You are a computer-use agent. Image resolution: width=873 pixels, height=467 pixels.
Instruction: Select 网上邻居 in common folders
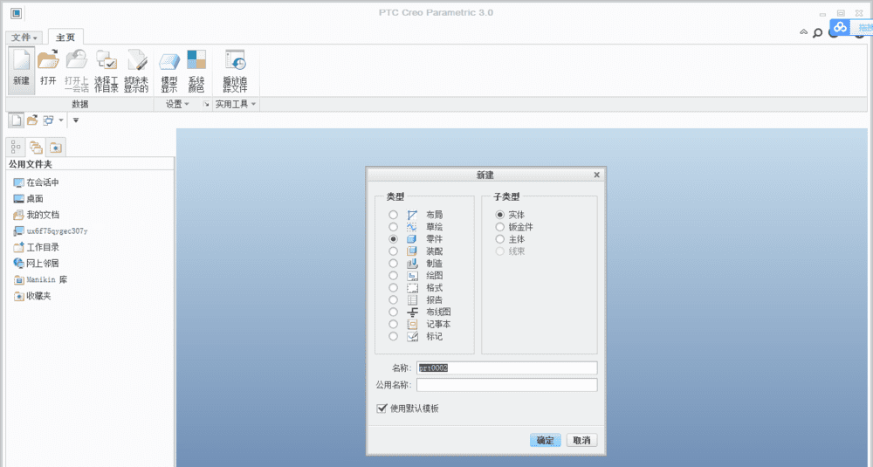click(36, 264)
